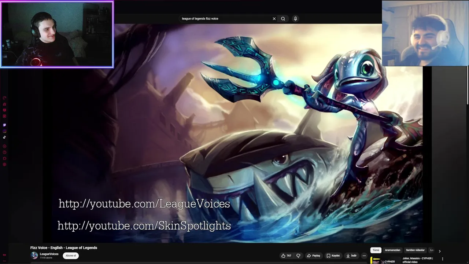This screenshot has height=264, width=469.
Task: Download the video with İndir
Action: [351, 256]
